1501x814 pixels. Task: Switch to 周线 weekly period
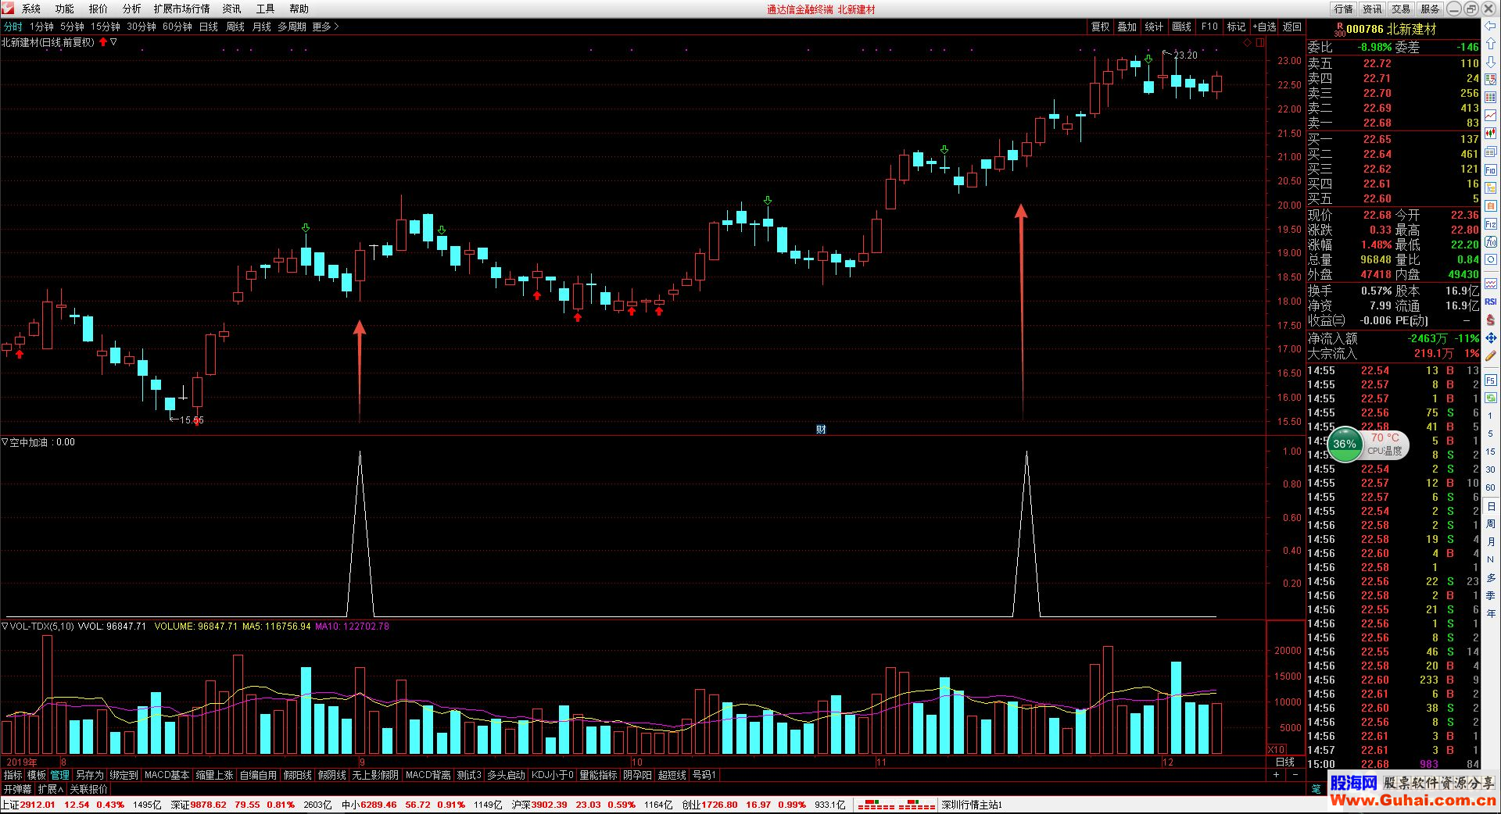point(235,27)
